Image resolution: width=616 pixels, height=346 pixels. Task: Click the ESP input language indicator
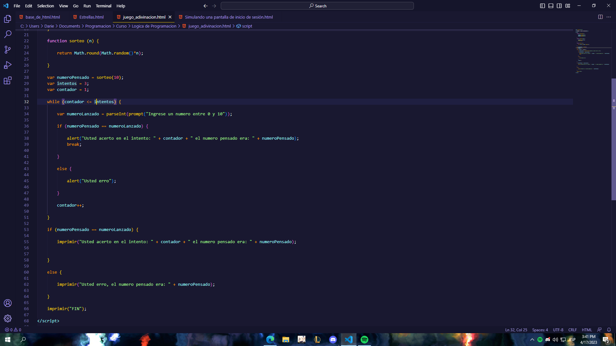[x=572, y=340]
